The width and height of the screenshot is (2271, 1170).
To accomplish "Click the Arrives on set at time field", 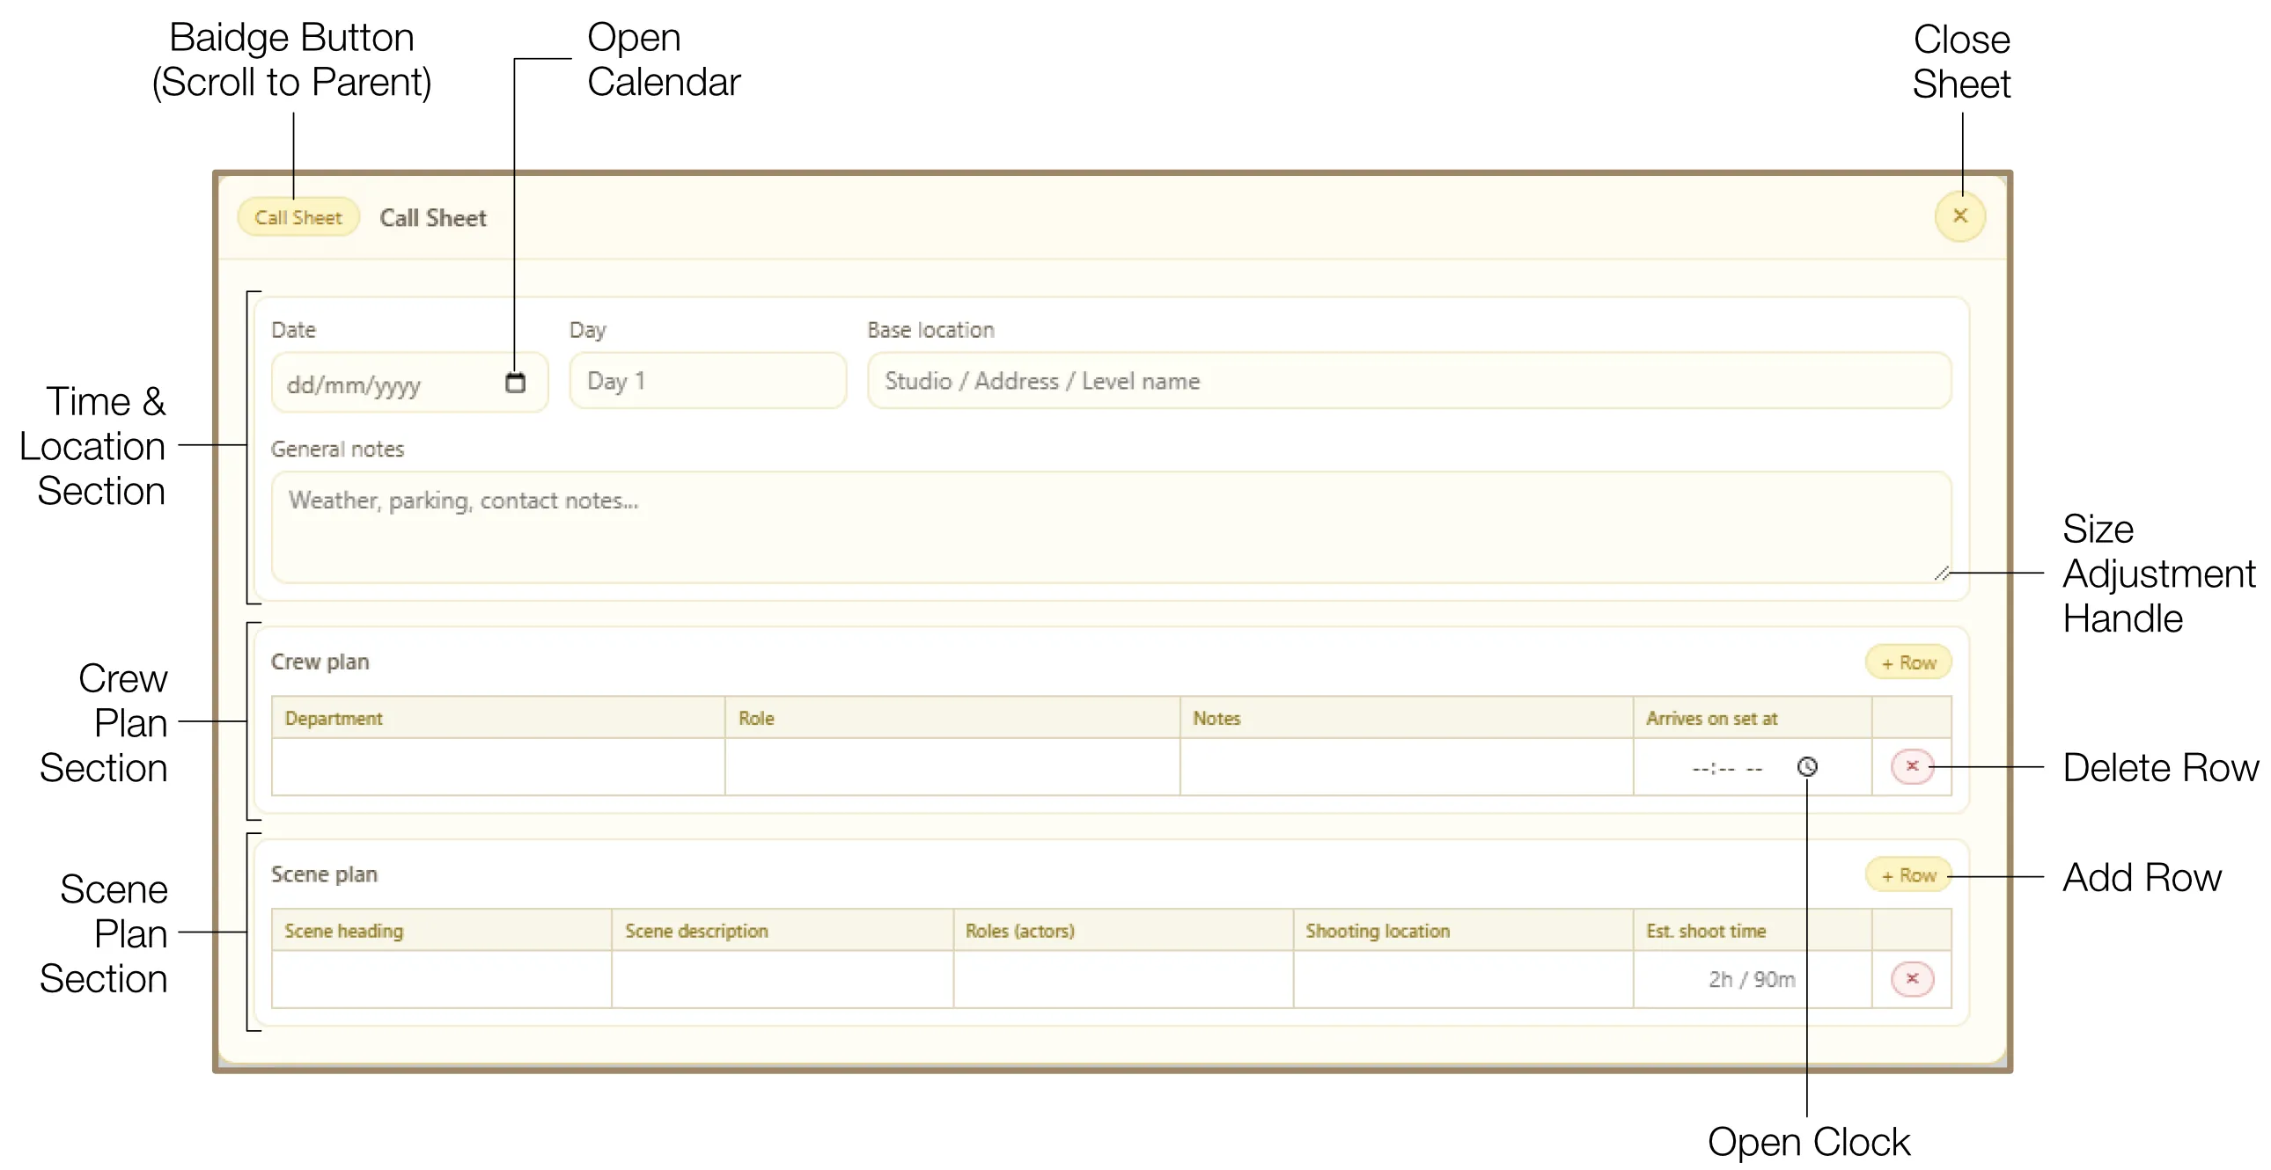I will [x=1753, y=766].
